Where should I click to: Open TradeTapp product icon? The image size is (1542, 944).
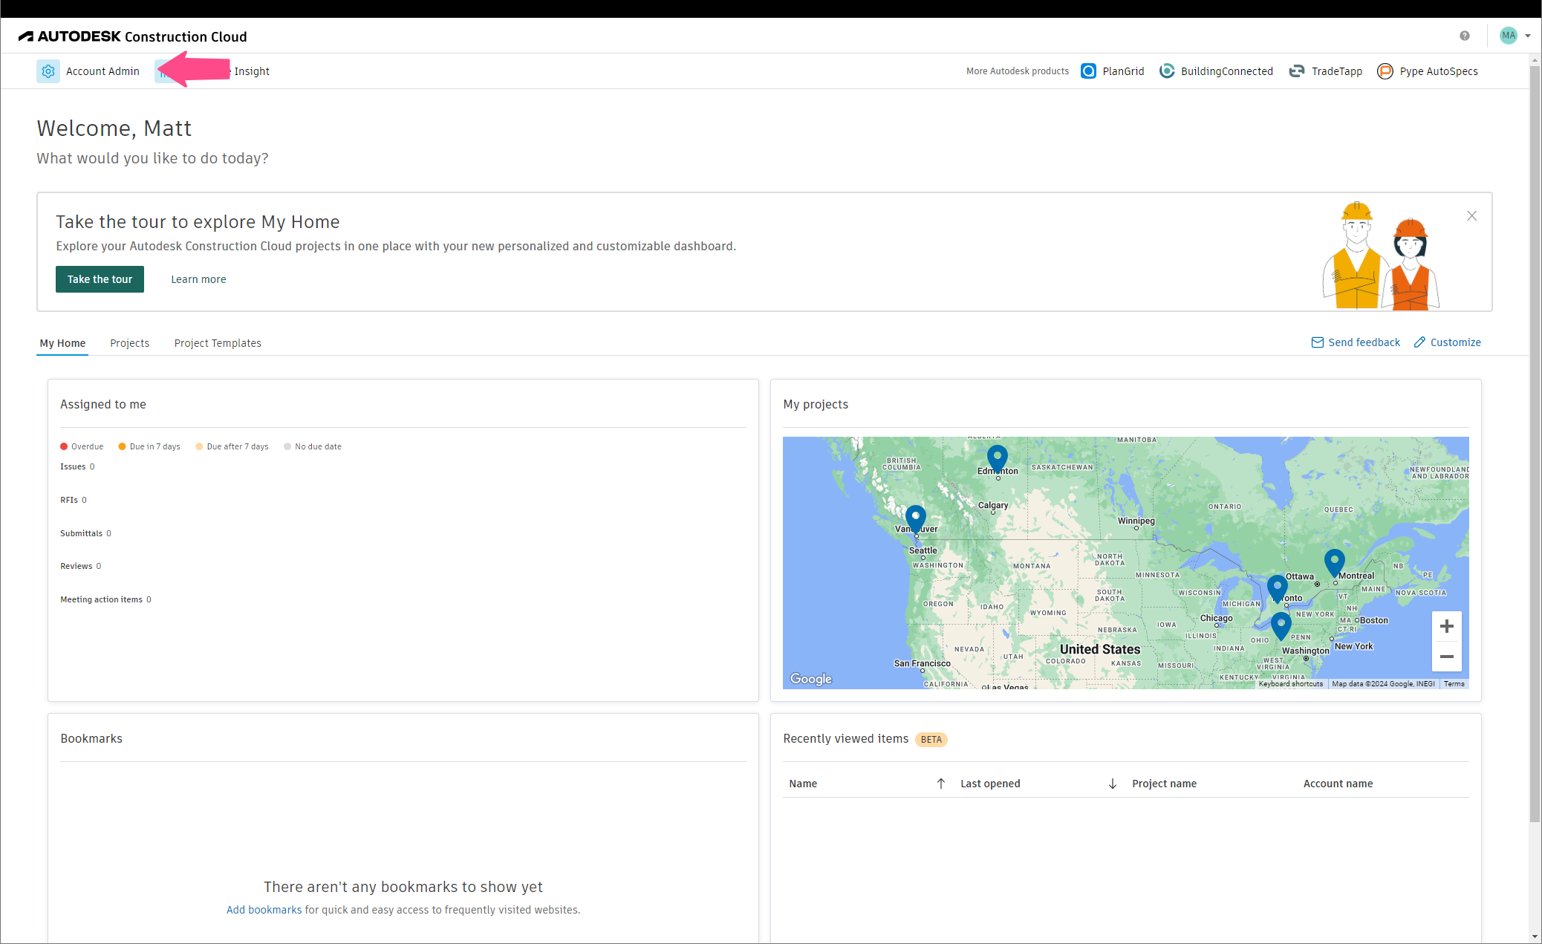tap(1297, 71)
